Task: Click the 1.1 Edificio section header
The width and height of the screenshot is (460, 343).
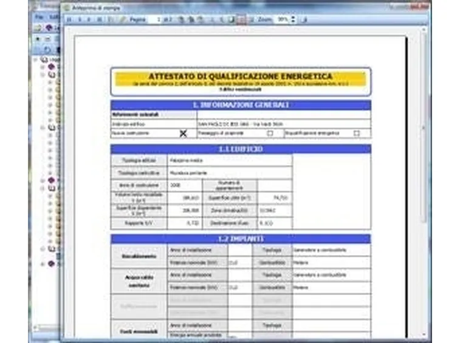Action: pos(241,149)
